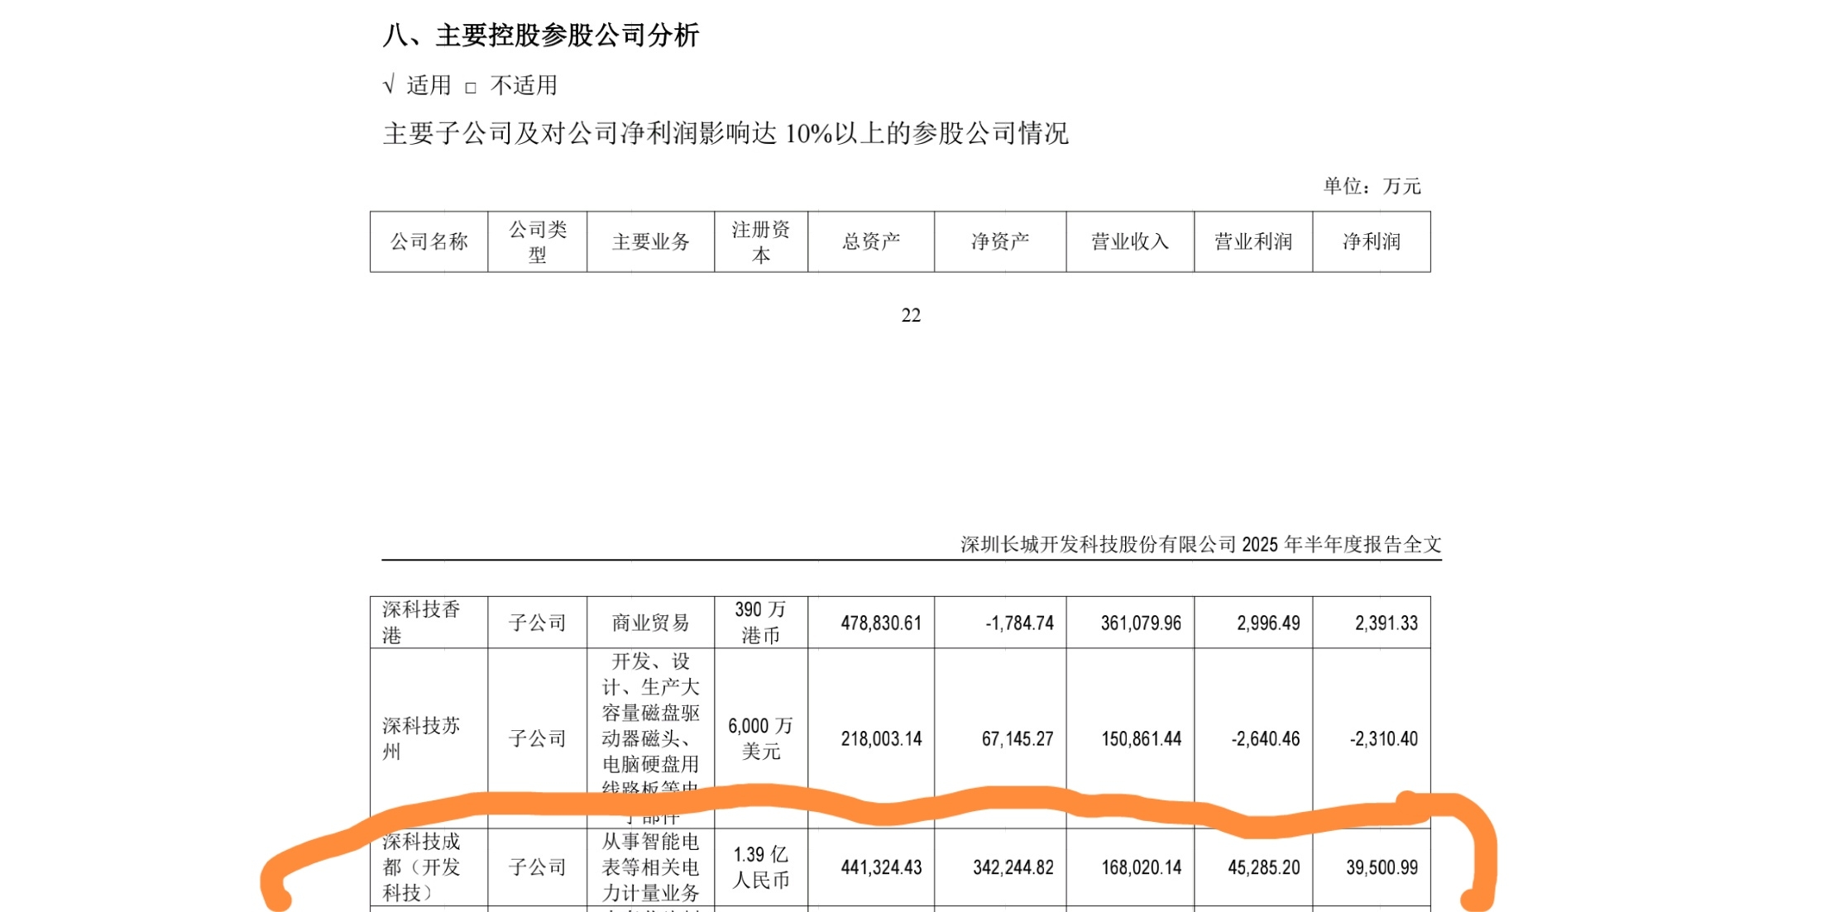Image resolution: width=1839 pixels, height=912 pixels.
Task: Click the 公司类型 column header
Action: [538, 241]
